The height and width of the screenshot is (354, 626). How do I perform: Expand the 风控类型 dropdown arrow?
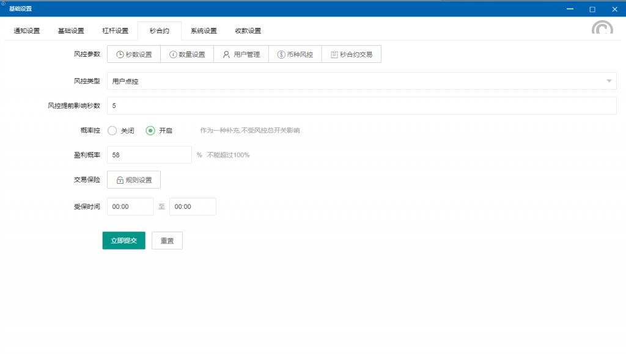[609, 81]
